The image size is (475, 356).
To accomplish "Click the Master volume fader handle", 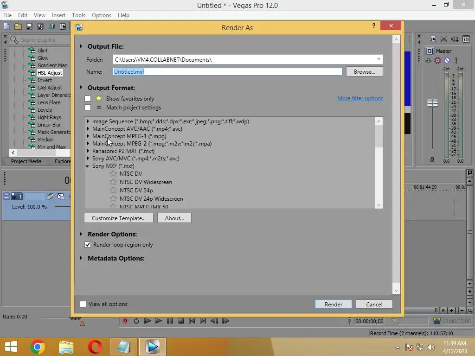I will [x=432, y=103].
